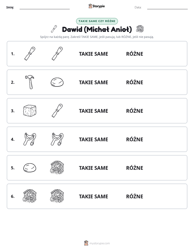Click the chisel picture in row 3
This screenshot has width=194, height=251.
(57, 111)
